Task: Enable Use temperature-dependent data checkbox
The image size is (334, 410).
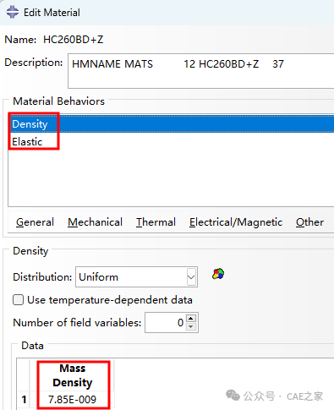Action: coord(18,300)
